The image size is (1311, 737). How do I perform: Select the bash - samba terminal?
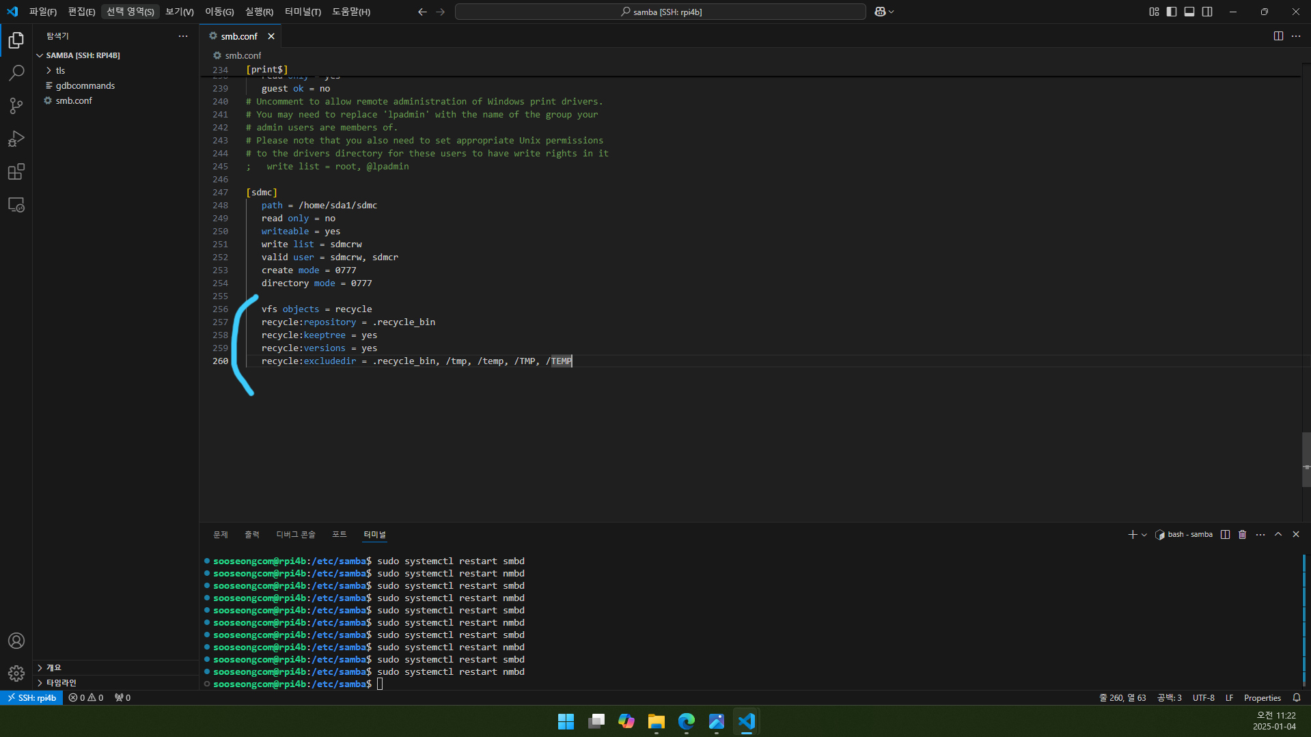1184,535
